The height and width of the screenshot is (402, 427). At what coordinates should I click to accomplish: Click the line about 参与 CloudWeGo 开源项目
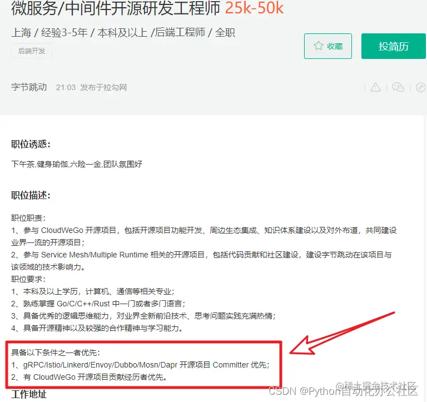pyautogui.click(x=204, y=236)
